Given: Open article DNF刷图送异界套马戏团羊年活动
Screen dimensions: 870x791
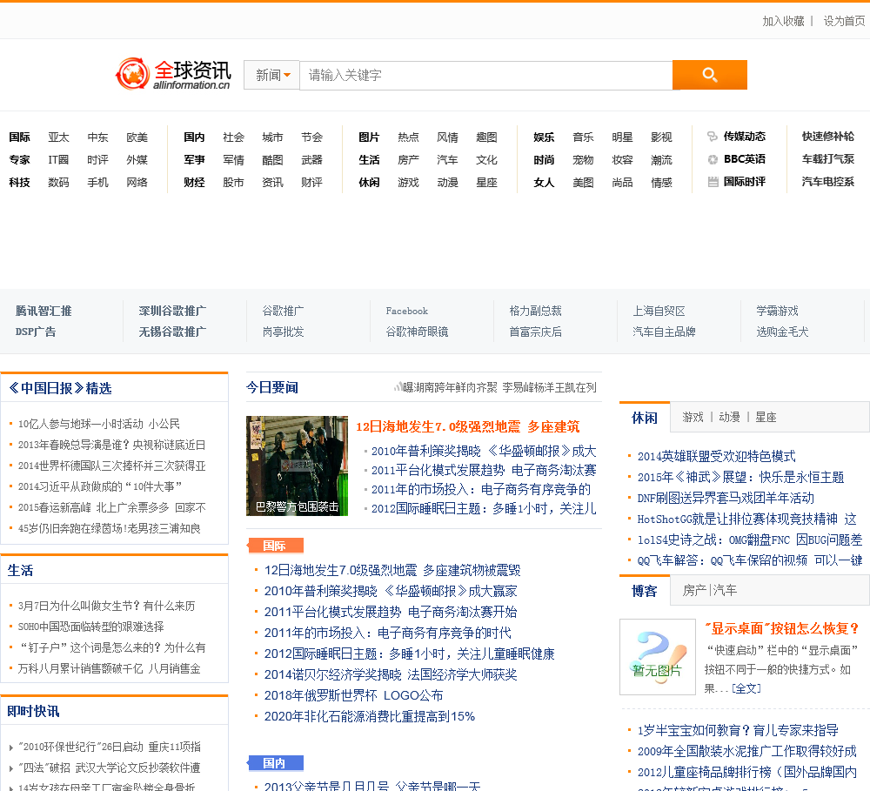Looking at the screenshot, I should coord(726,498).
